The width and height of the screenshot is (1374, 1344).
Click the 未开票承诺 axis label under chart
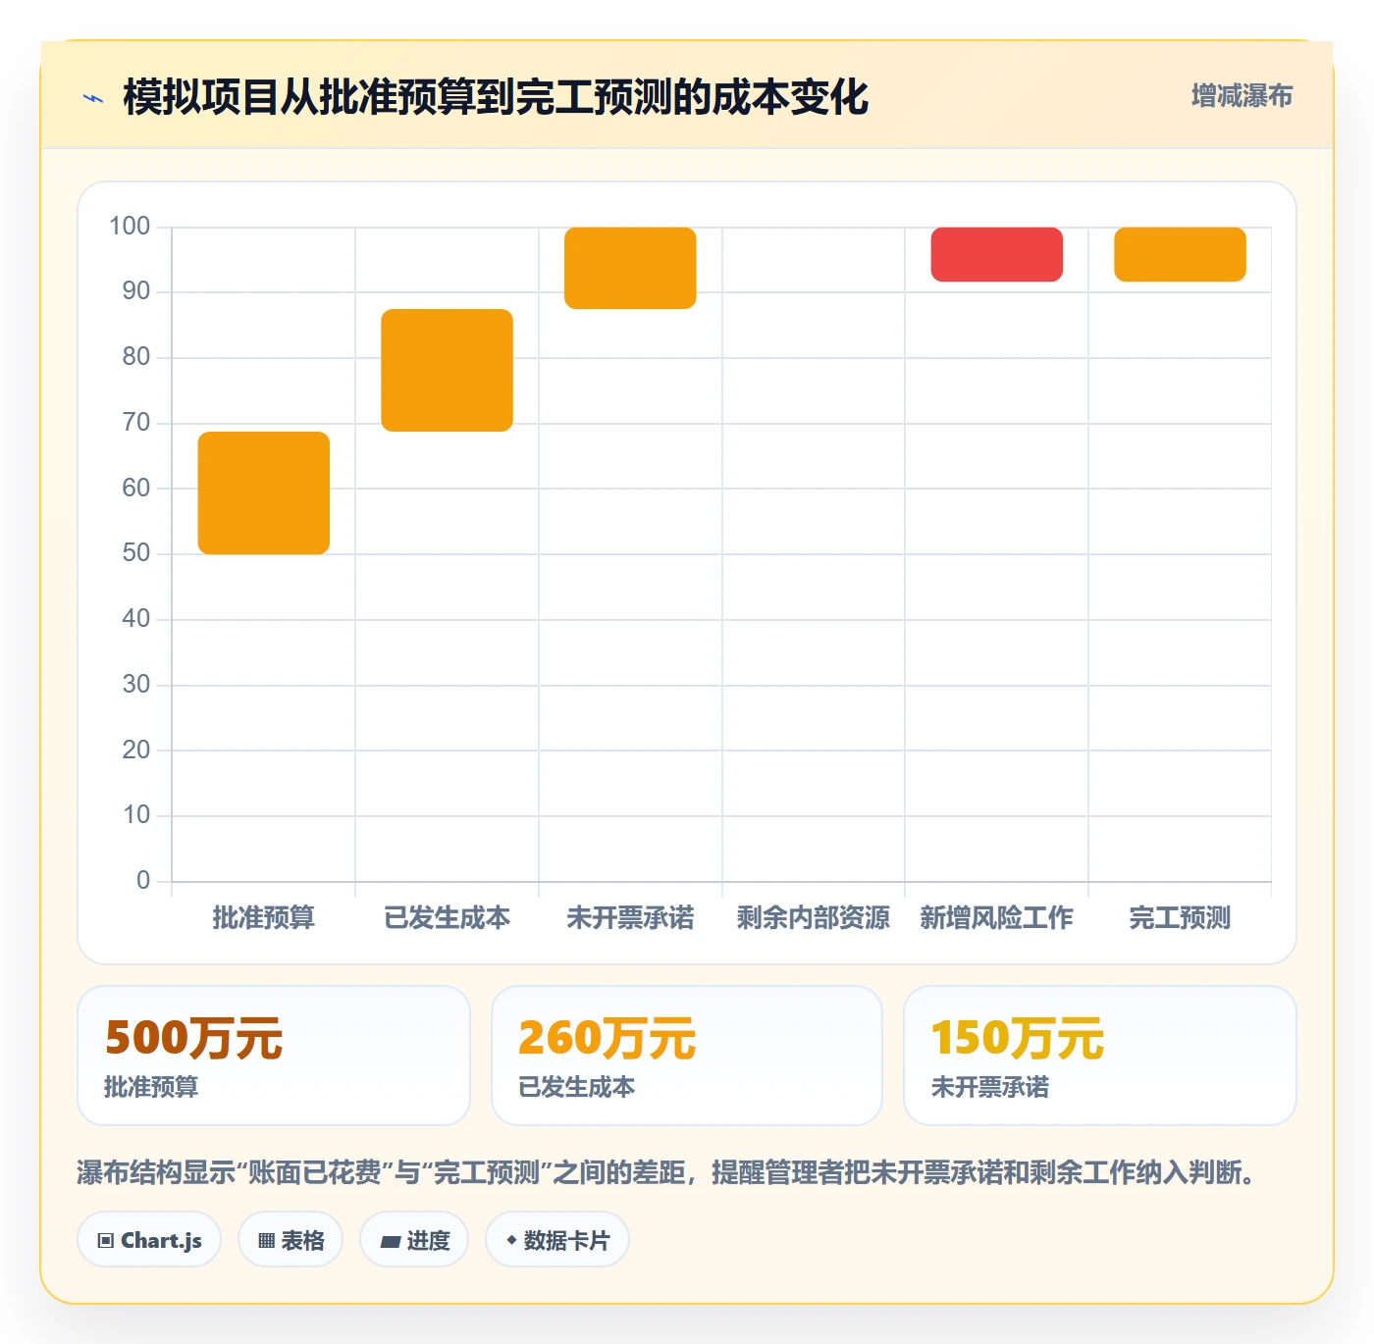[630, 917]
